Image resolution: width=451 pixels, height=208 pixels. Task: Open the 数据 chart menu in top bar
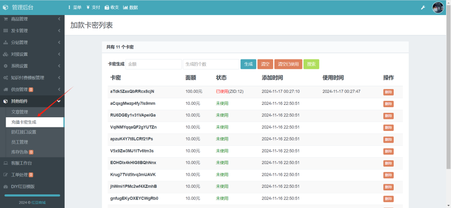point(130,7)
